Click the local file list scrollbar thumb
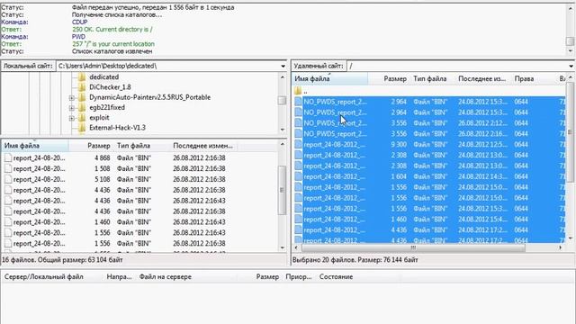Viewport: 576px width, 324px height. point(282,190)
